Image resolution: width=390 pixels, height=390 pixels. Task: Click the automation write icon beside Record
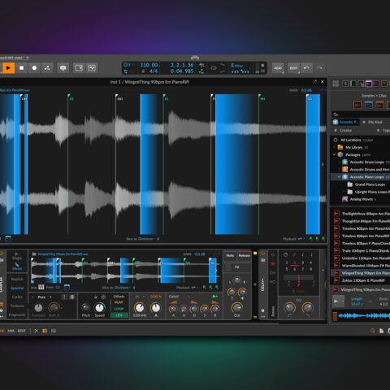(x=47, y=67)
